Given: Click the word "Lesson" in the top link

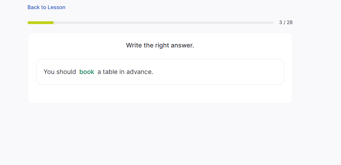Looking at the screenshot, I should [56, 7].
